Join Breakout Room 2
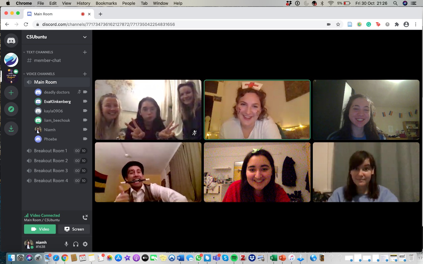This screenshot has height=264, width=423. tap(57, 161)
